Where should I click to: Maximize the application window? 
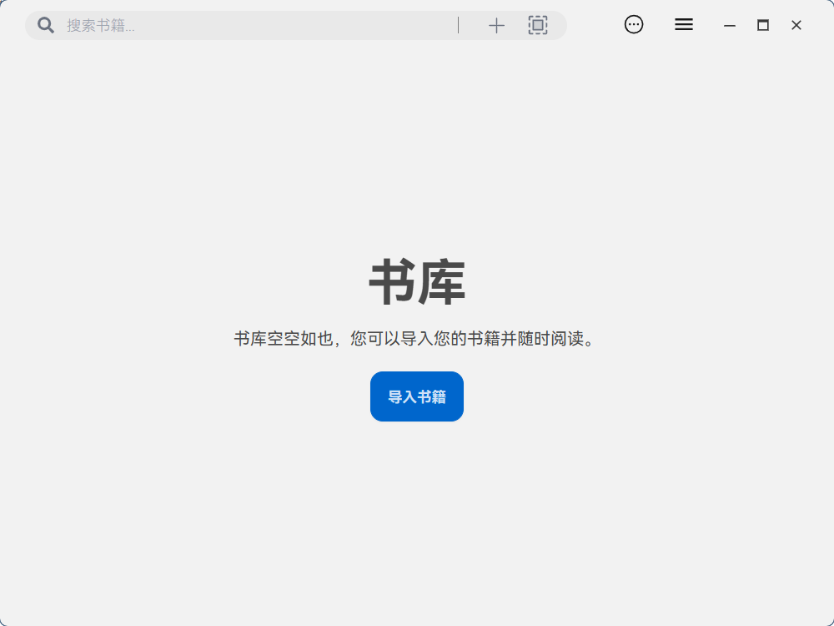762,25
